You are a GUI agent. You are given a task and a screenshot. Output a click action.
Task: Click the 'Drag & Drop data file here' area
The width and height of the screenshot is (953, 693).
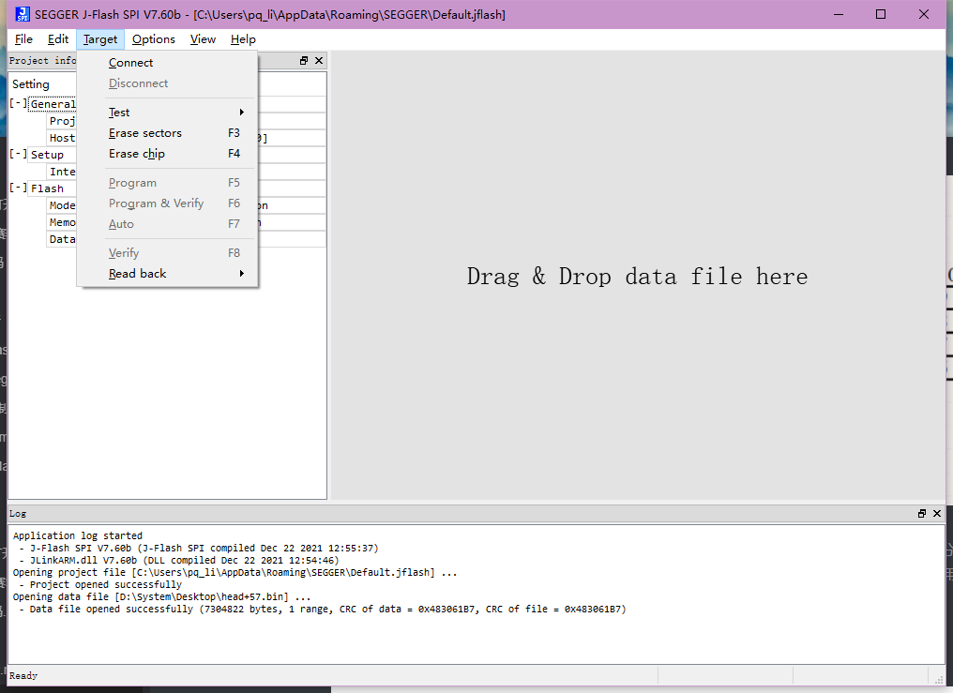pyautogui.click(x=638, y=277)
